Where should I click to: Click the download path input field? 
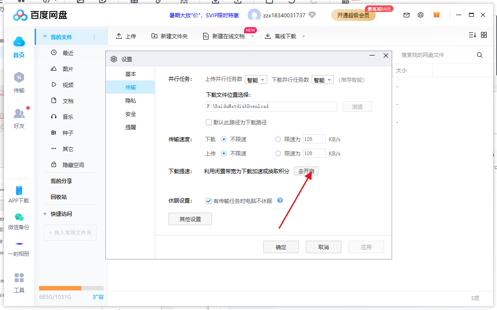271,107
